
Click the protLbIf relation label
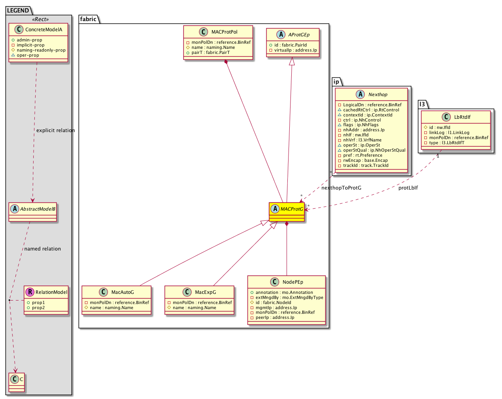(x=408, y=188)
